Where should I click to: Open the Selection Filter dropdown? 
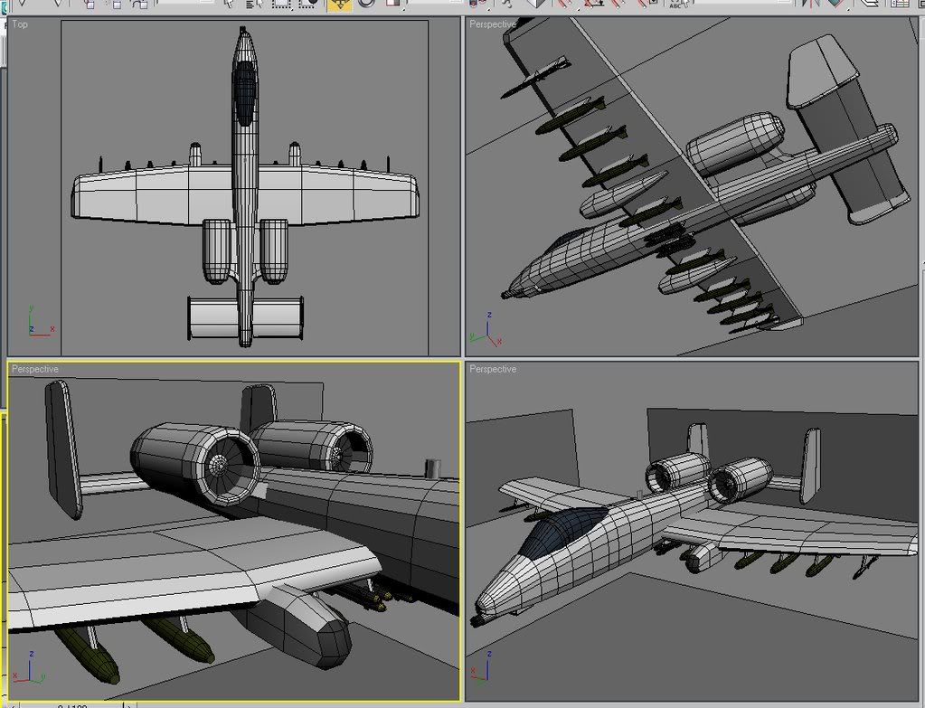[190, 4]
